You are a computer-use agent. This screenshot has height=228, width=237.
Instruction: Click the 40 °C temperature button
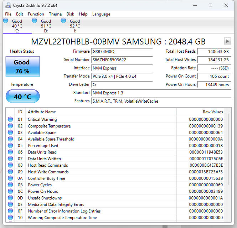click(22, 97)
